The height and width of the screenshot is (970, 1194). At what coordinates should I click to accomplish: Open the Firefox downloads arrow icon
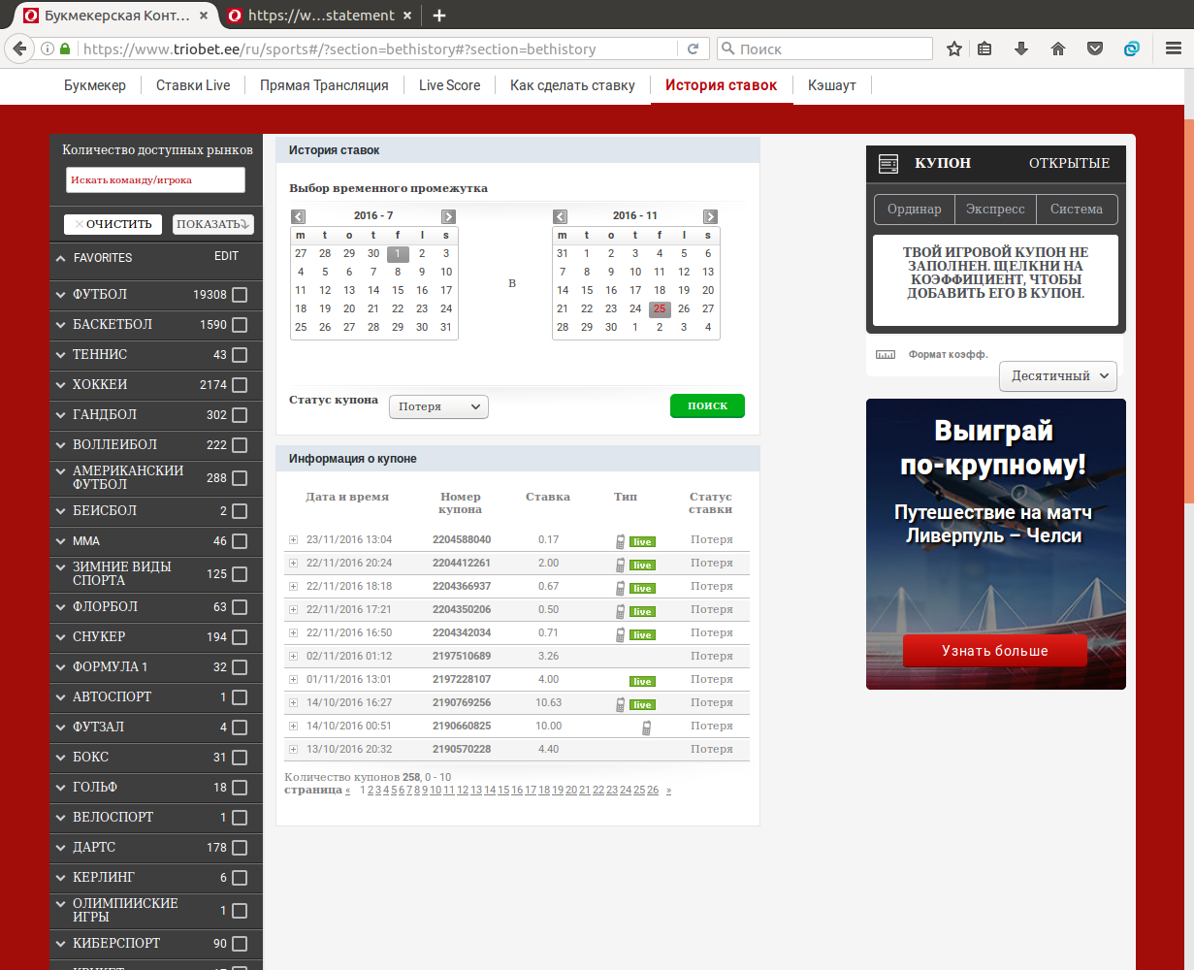tap(1021, 48)
